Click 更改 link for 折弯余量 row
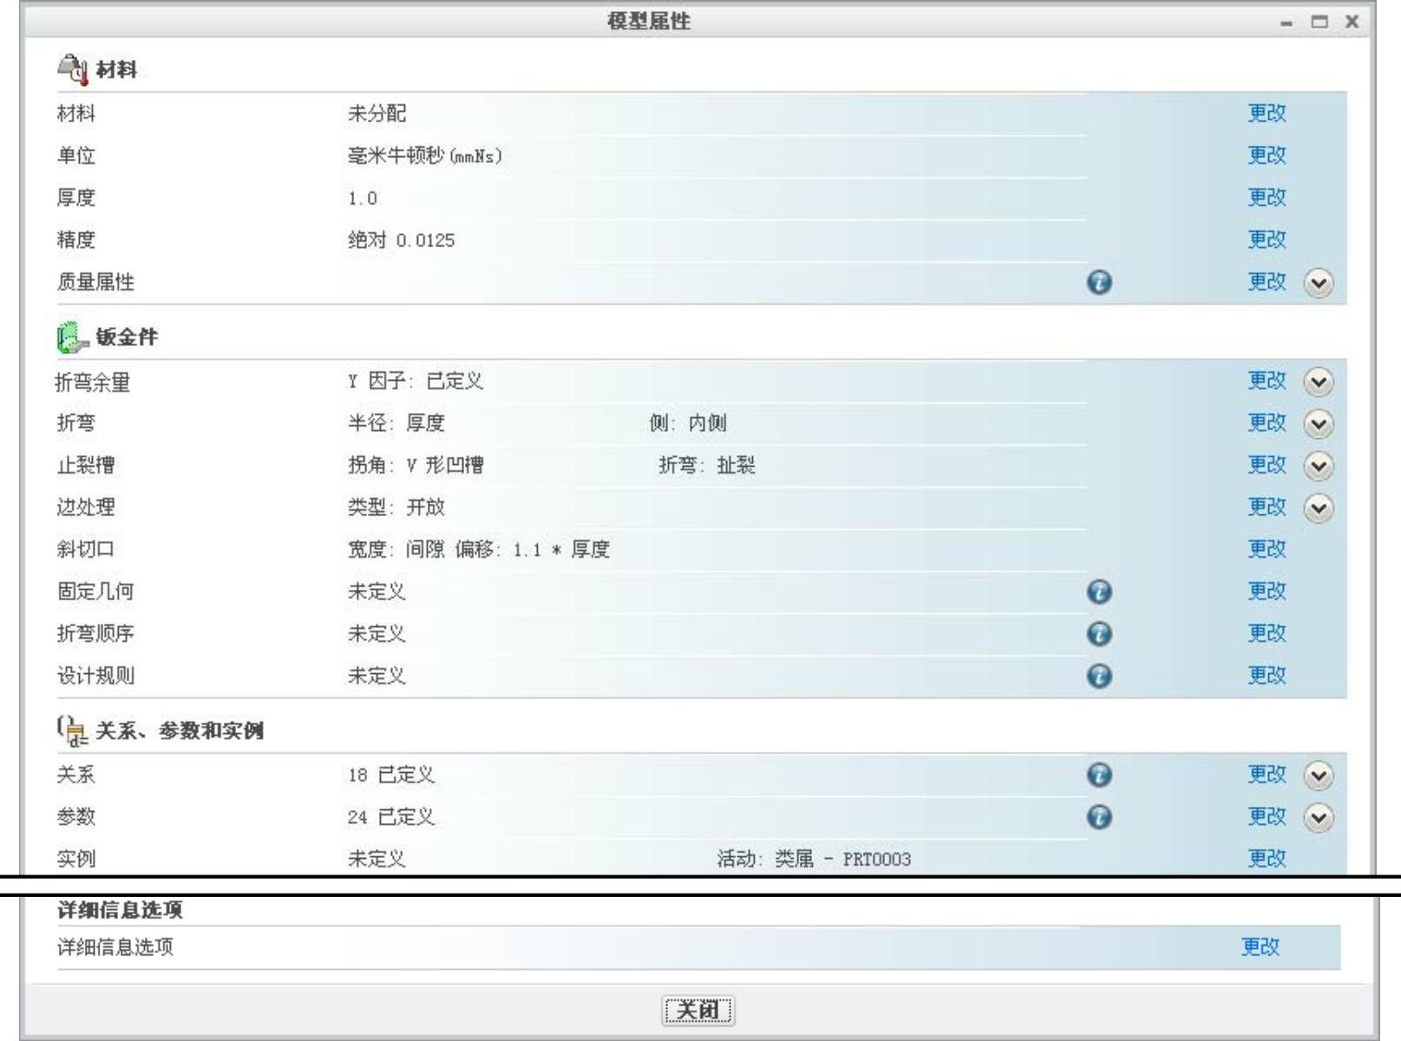The height and width of the screenshot is (1041, 1401). [x=1267, y=381]
